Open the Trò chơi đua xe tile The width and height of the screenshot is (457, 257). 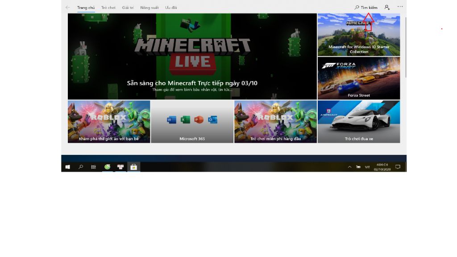pos(359,121)
